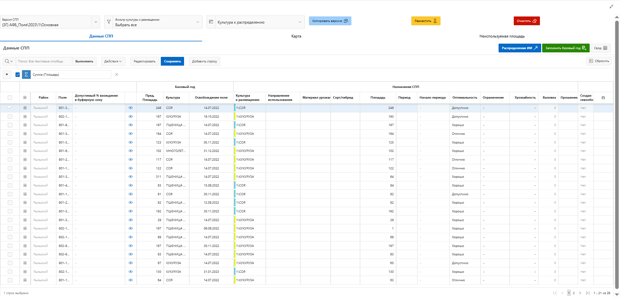Open the Версия СПП dropdown
This screenshot has height=298, width=620.
click(x=96, y=22)
